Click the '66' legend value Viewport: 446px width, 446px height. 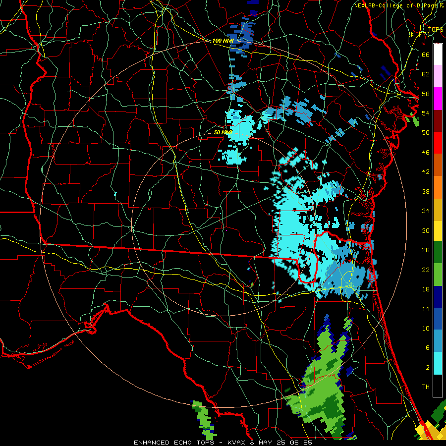coord(426,55)
